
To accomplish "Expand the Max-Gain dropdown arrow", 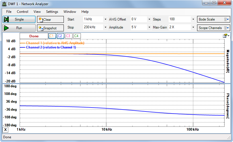I will [193, 27].
